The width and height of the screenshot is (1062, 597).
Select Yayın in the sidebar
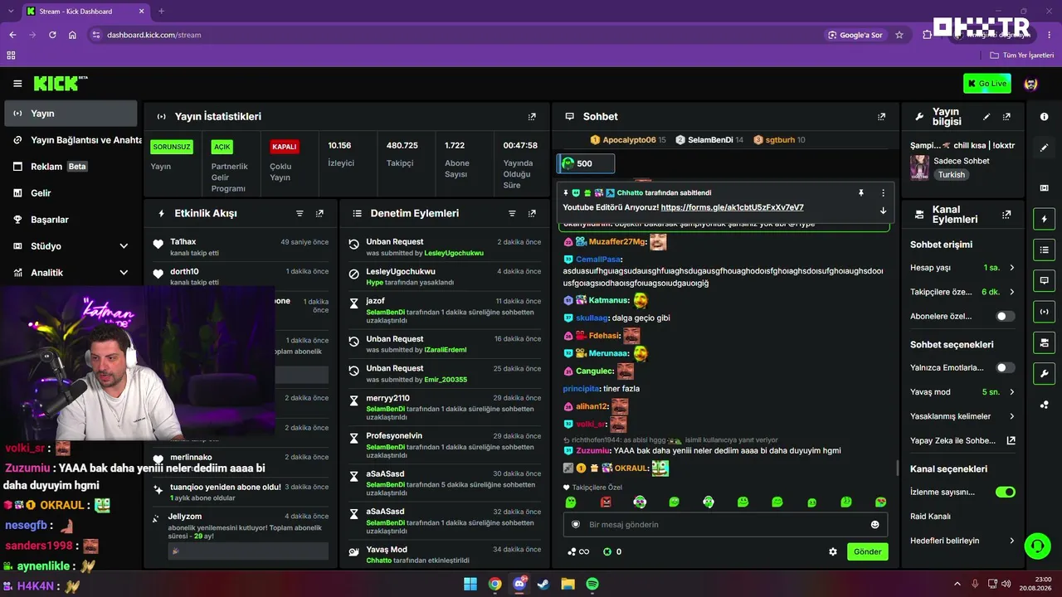click(71, 114)
